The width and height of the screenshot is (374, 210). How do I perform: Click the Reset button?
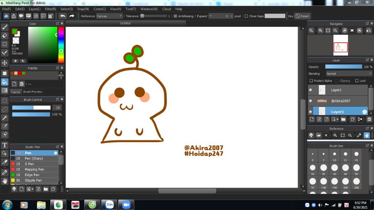[x=302, y=16]
